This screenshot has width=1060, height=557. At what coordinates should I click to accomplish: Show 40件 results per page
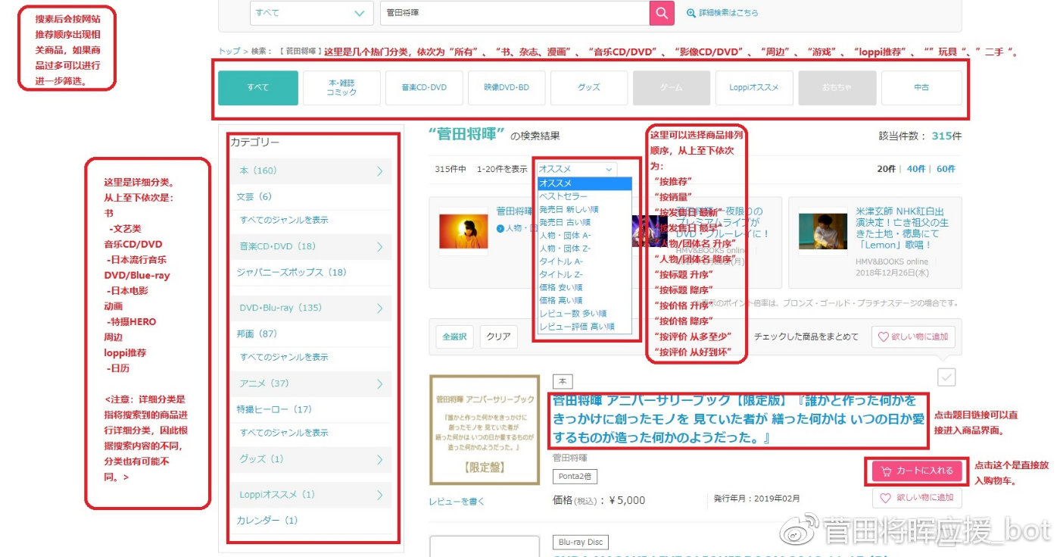pos(916,169)
